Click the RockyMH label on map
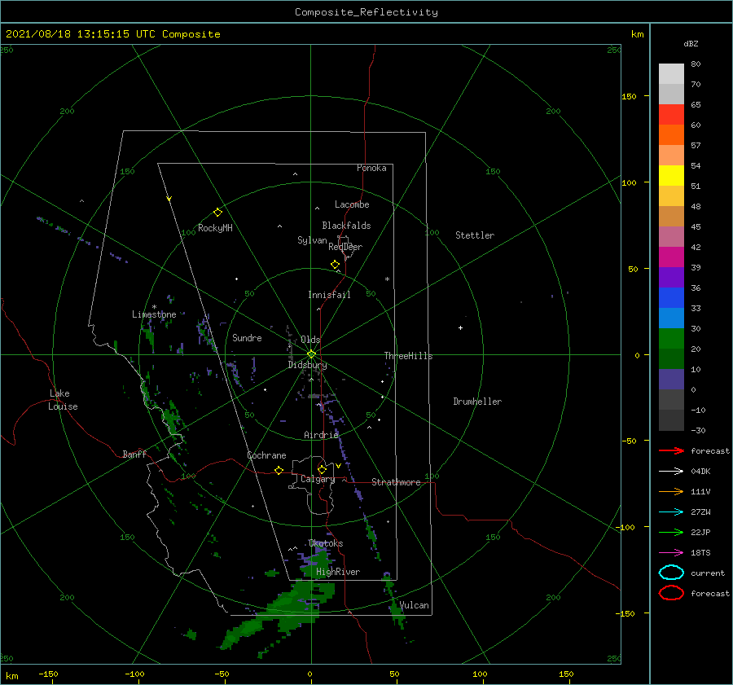This screenshot has height=685, width=733. pos(215,228)
